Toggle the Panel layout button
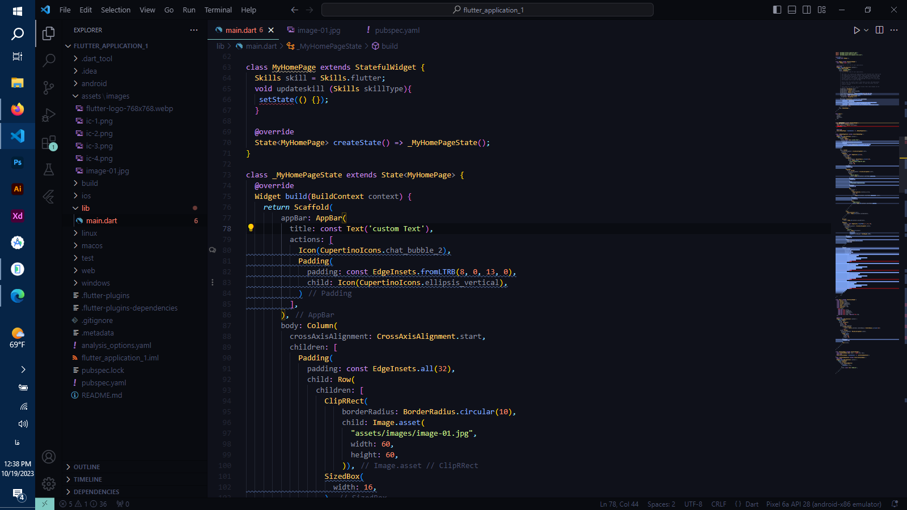 (x=792, y=10)
